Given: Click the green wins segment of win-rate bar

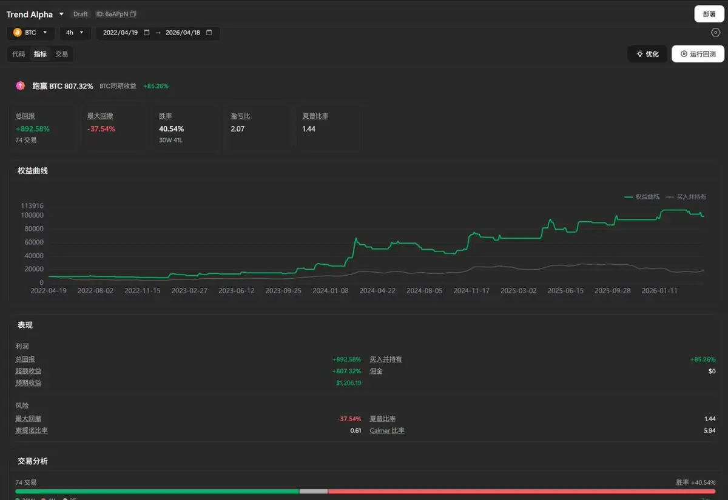Looking at the screenshot, I should (x=157, y=492).
